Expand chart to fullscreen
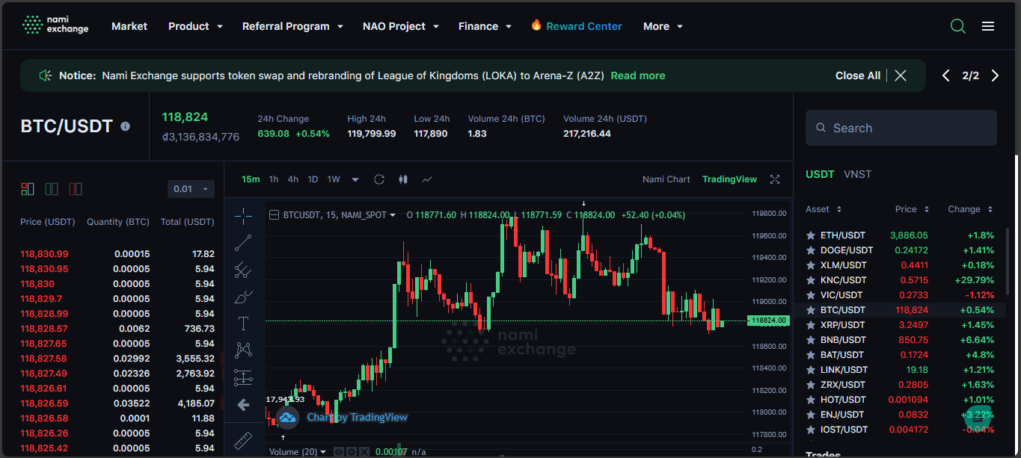 point(775,179)
